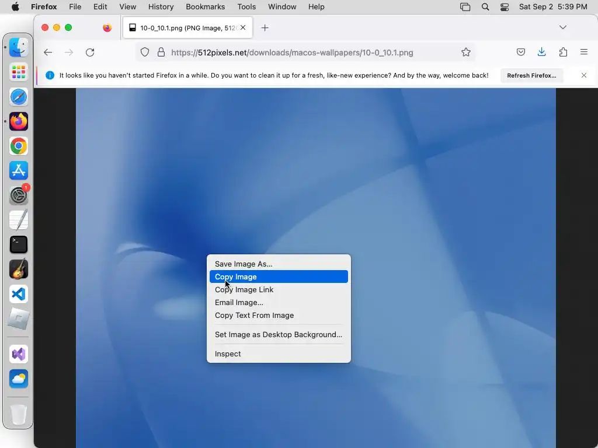
Task: Open the Firefox hamburger menu
Action: (584, 52)
